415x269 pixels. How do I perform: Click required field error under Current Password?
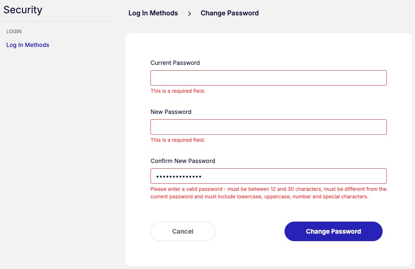pyautogui.click(x=178, y=91)
